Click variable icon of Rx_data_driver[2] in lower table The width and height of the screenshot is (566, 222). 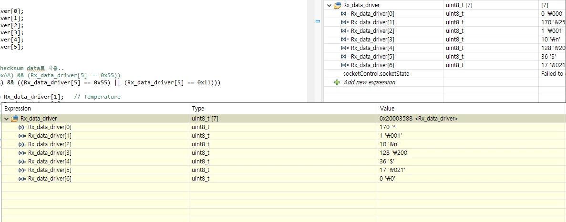coord(22,144)
